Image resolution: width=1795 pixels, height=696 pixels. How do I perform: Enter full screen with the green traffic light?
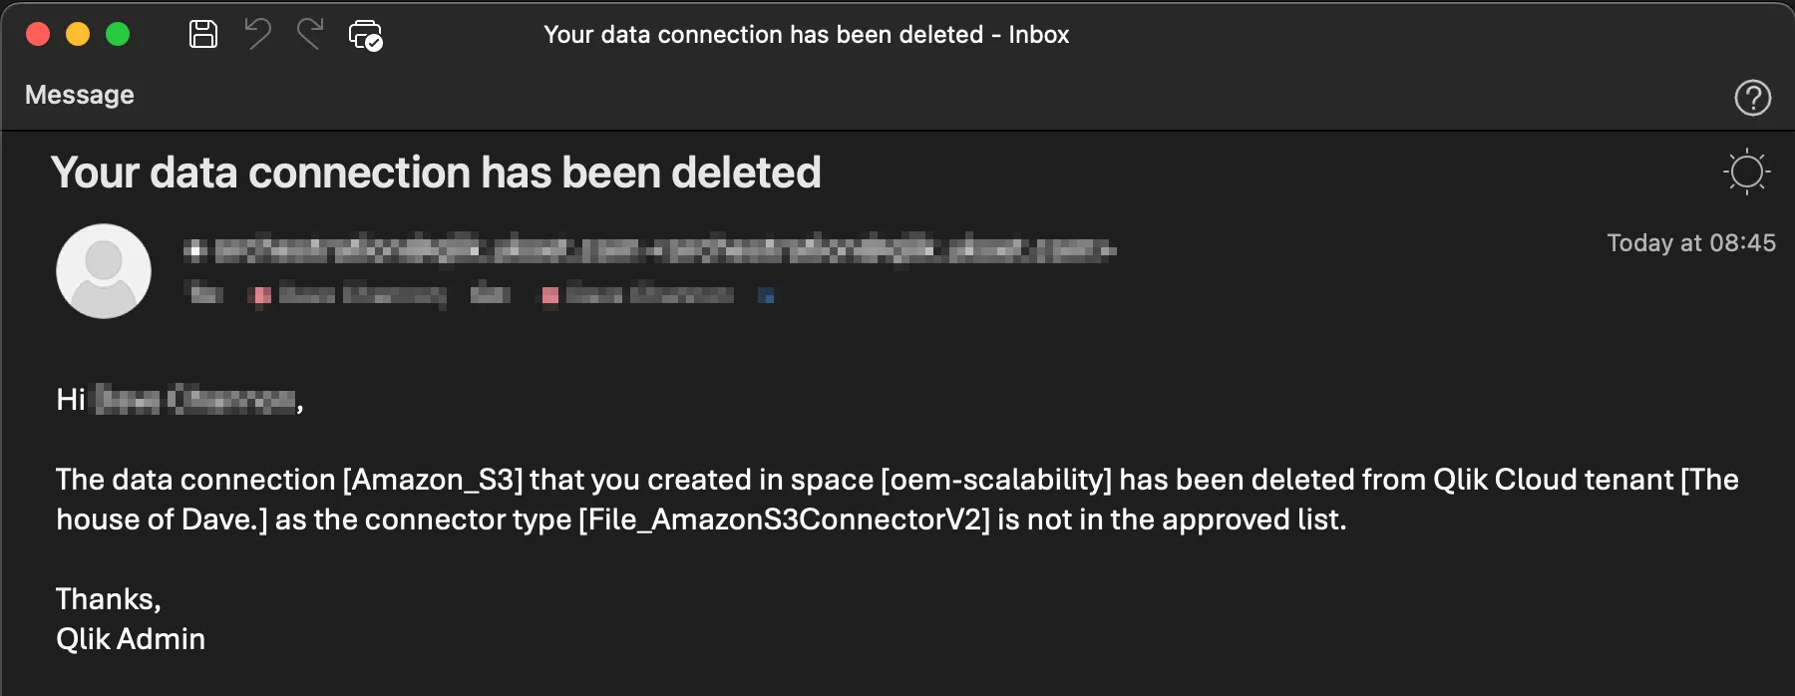(x=119, y=33)
